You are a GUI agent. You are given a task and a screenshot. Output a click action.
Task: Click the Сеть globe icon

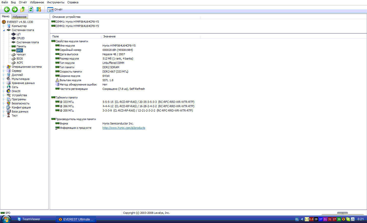point(9,87)
